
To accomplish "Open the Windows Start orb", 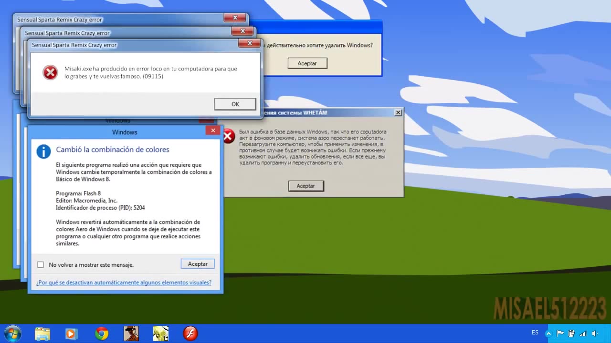I will coord(12,333).
